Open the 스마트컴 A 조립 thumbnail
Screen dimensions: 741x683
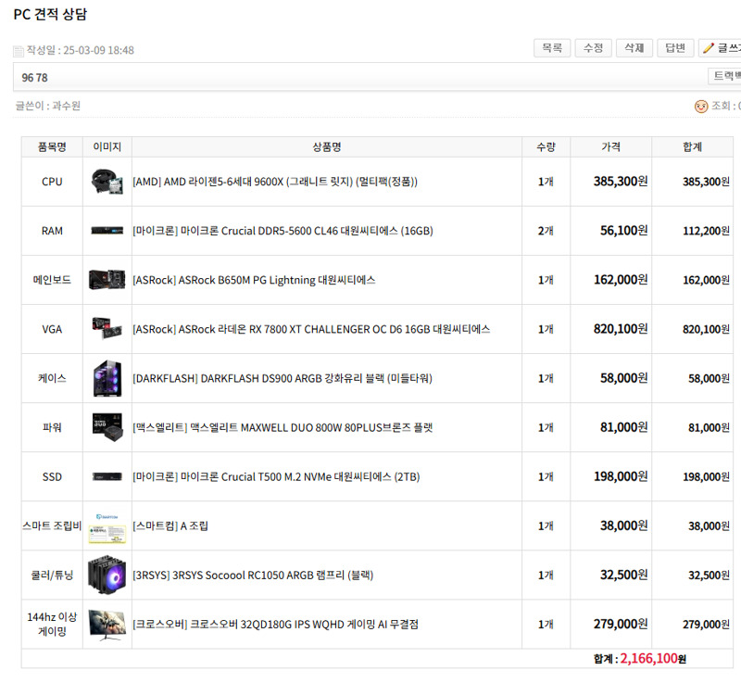(x=107, y=527)
